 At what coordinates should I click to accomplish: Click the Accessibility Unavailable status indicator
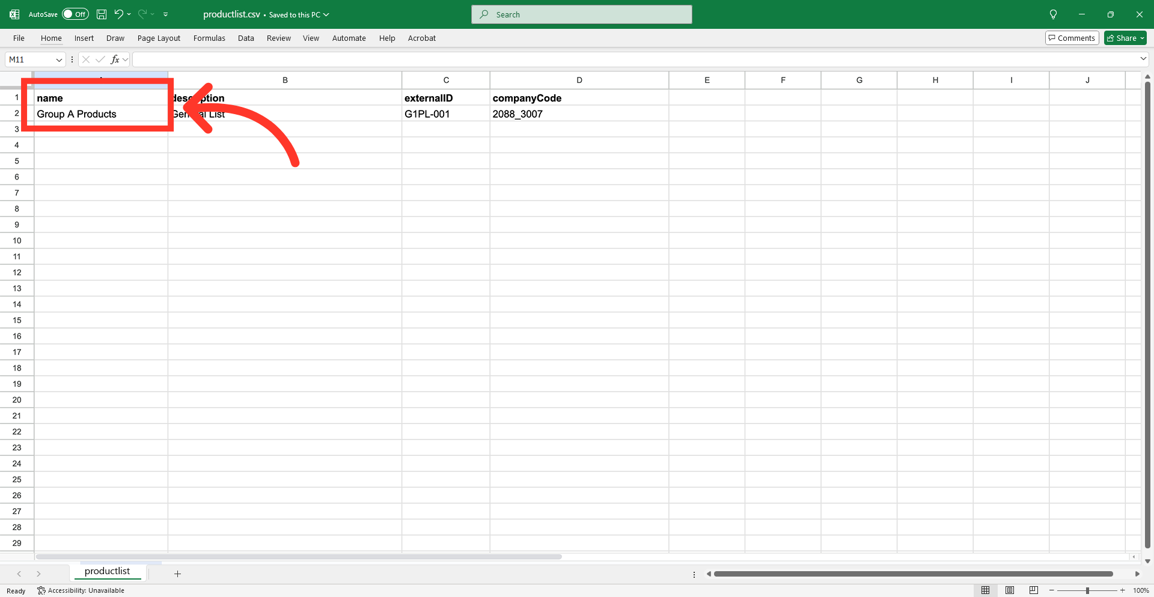pos(81,590)
